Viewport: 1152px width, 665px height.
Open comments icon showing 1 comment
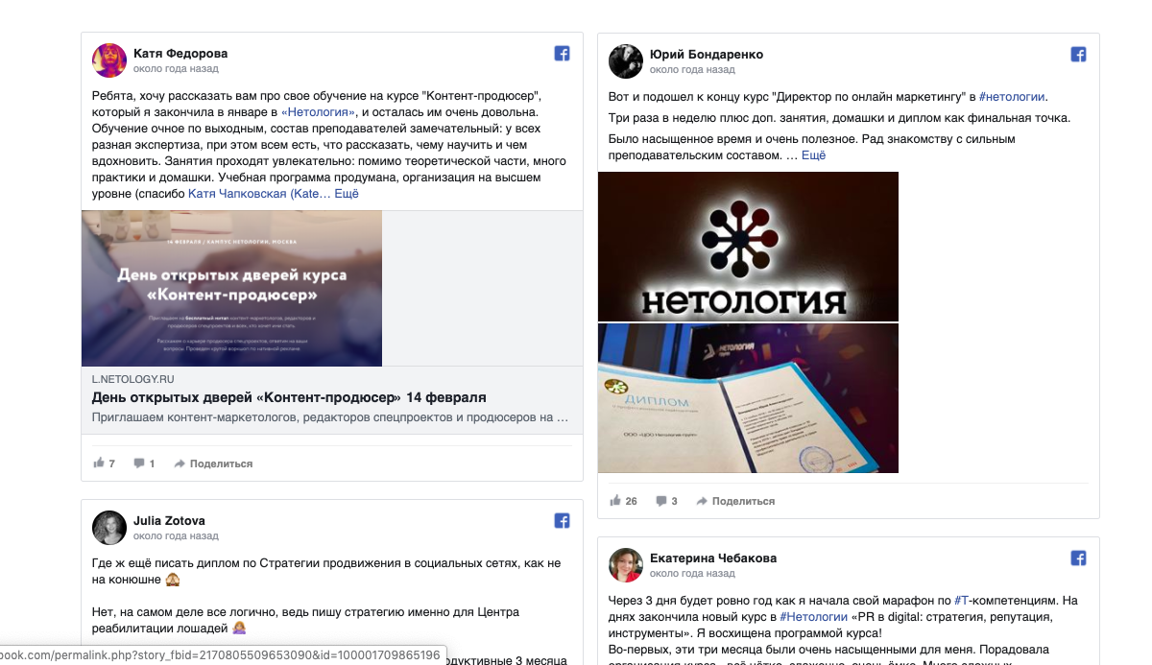point(144,463)
